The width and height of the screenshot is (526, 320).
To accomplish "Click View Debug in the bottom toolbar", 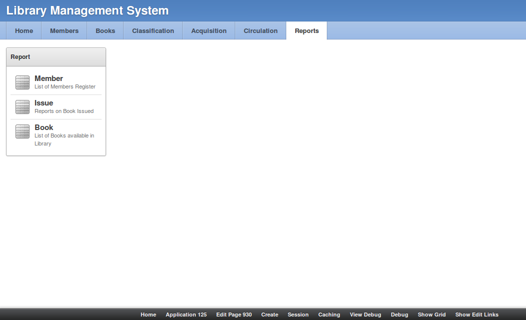I will pyautogui.click(x=365, y=314).
